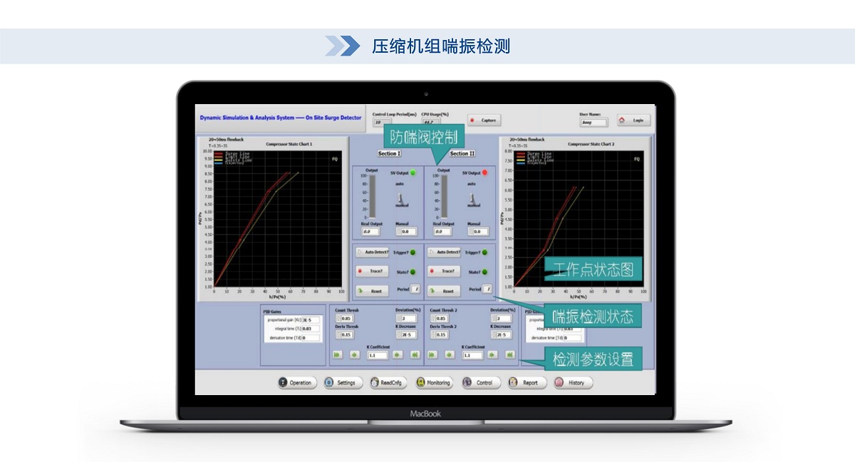The width and height of the screenshot is (855, 462).
Task: Open the History page
Action: pos(573,383)
